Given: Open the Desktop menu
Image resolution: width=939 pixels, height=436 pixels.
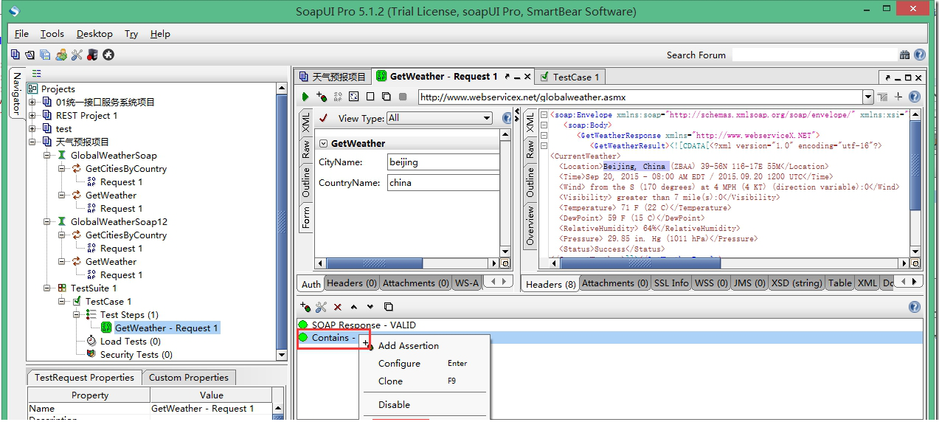Looking at the screenshot, I should [94, 34].
